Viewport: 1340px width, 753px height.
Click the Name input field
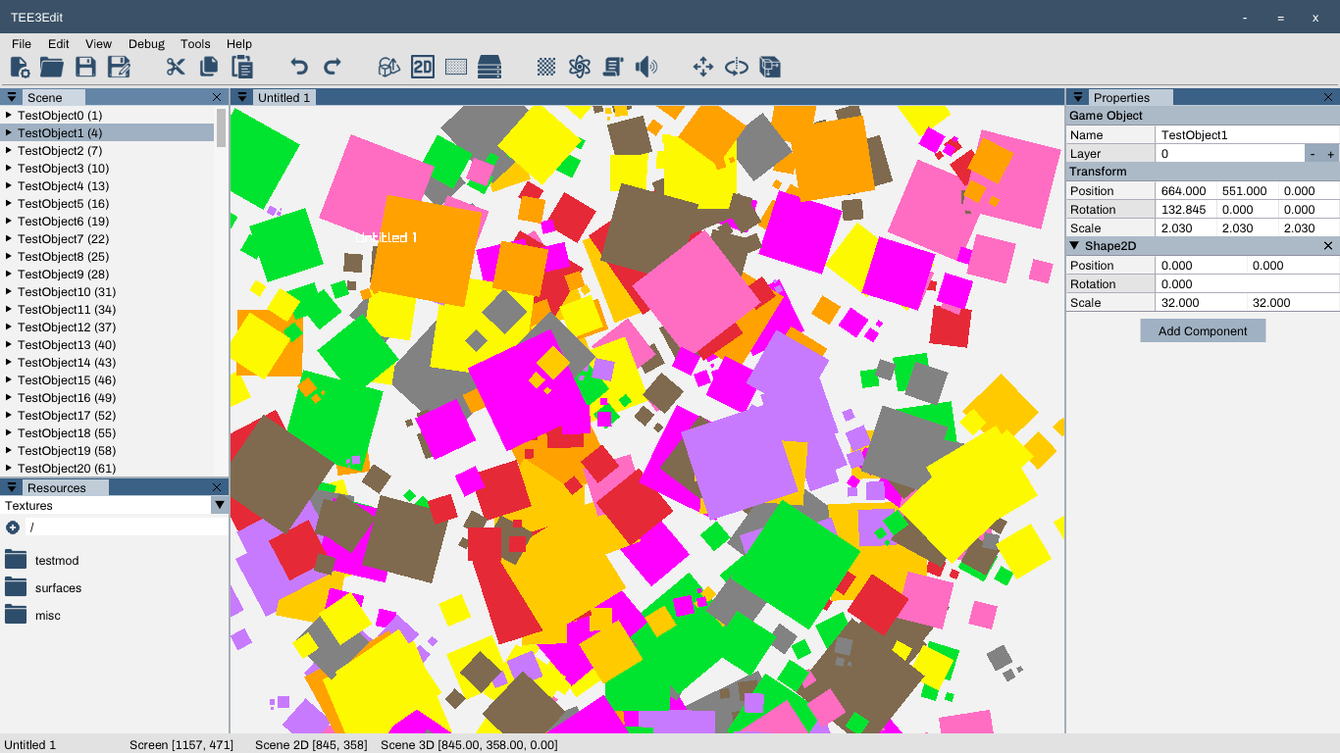pyautogui.click(x=1246, y=135)
